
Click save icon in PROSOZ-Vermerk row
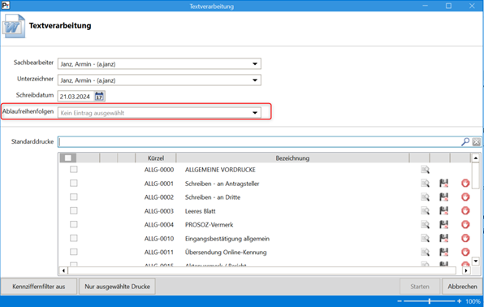pyautogui.click(x=444, y=224)
